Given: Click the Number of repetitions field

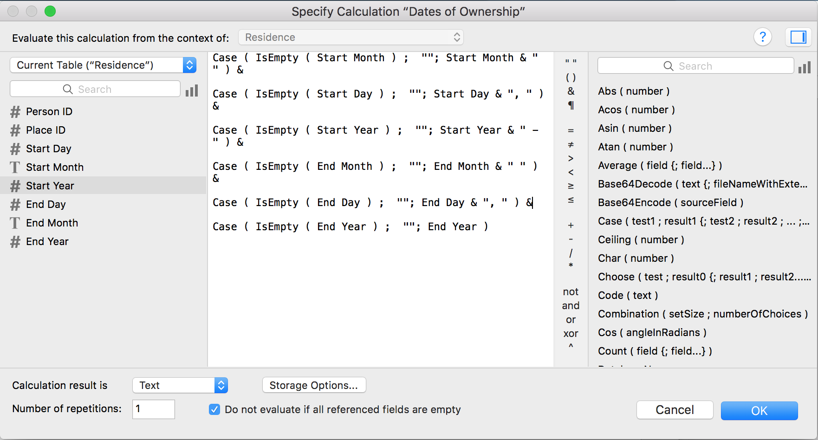Looking at the screenshot, I should [x=154, y=409].
